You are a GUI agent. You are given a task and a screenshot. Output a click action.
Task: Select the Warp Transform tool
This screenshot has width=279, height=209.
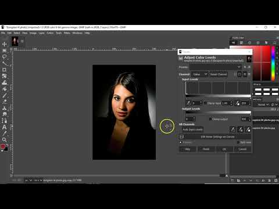[x=4, y=82]
